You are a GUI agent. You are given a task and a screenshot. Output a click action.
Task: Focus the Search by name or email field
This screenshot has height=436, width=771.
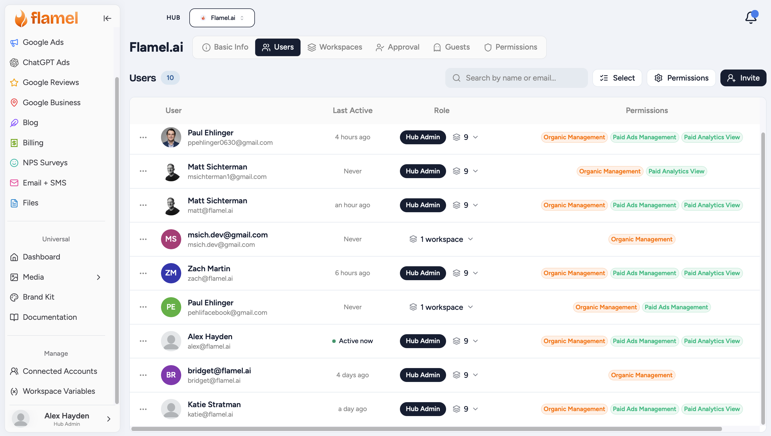tap(516, 78)
